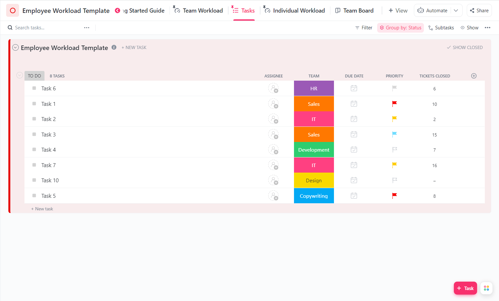The image size is (499, 301).
Task: Click the status square for Task 2
Action: coord(34,119)
